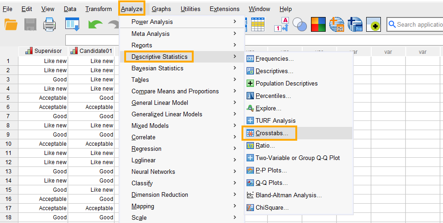
Task: Choose TURF Analysis option
Action: [299, 121]
